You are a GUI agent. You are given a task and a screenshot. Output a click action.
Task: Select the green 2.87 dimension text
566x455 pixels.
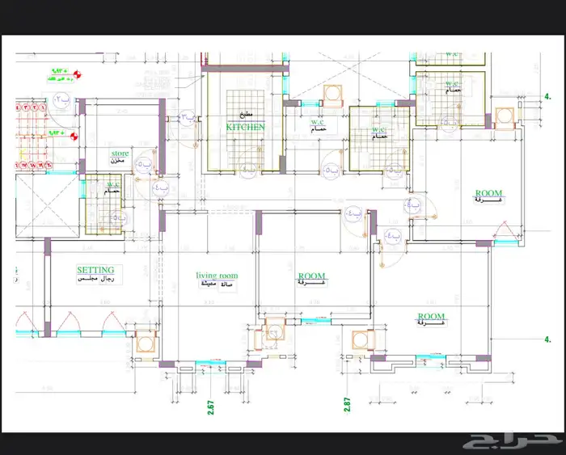[x=347, y=404]
